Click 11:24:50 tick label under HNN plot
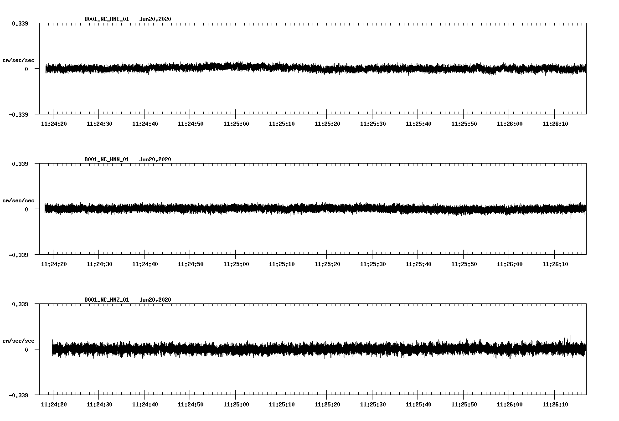The height and width of the screenshot is (421, 619). pyautogui.click(x=191, y=264)
